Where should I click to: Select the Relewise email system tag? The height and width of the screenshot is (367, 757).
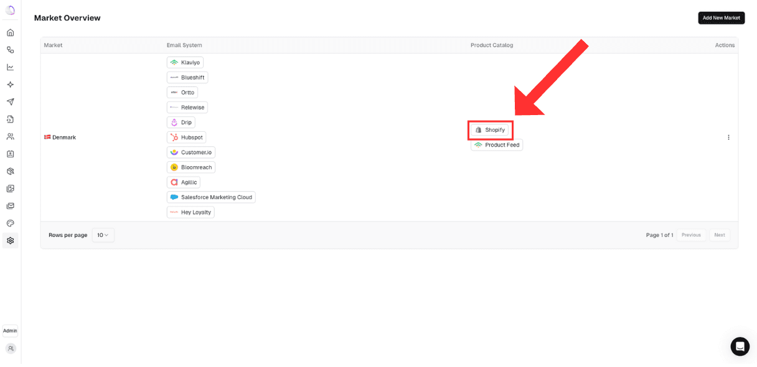[187, 108]
